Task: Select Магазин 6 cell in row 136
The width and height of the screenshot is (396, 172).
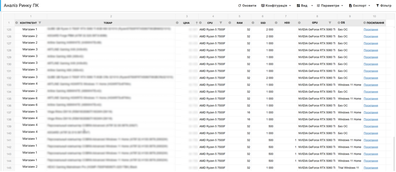Action: [30, 105]
